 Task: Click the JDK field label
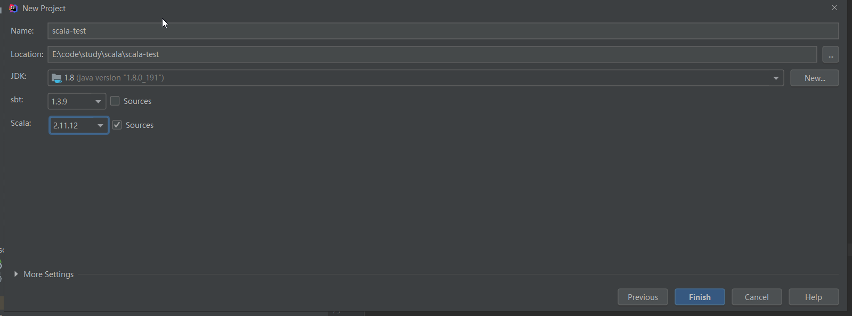(19, 76)
